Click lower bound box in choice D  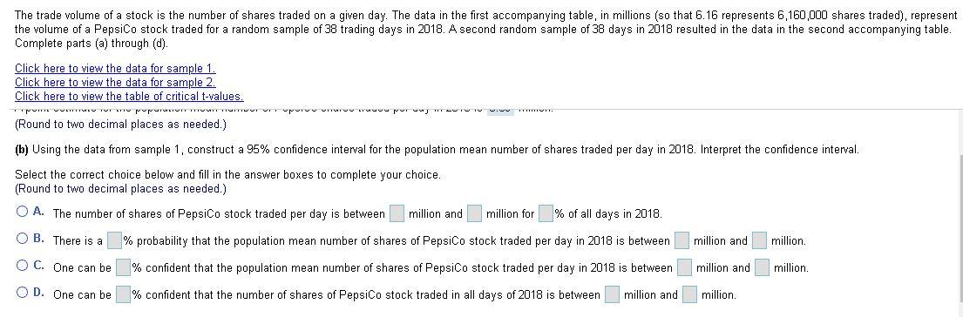[613, 294]
